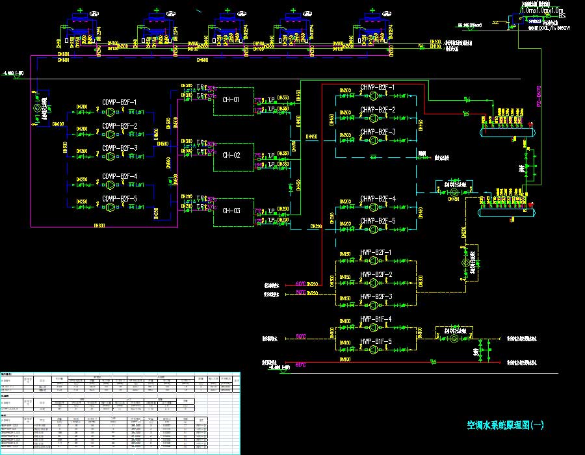
Task: Click the label text CHWP-B2F-5
Action: point(378,220)
